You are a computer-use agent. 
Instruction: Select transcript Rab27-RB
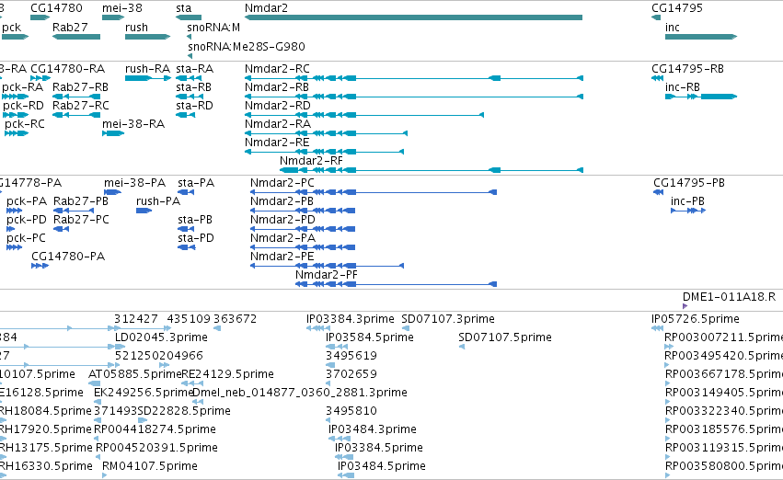click(76, 97)
